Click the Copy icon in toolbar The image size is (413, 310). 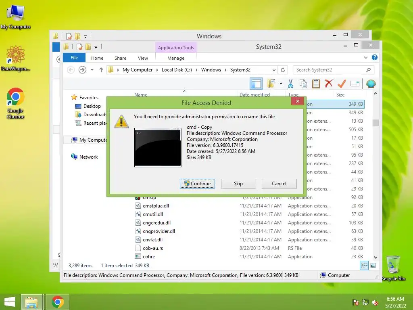[x=303, y=84]
